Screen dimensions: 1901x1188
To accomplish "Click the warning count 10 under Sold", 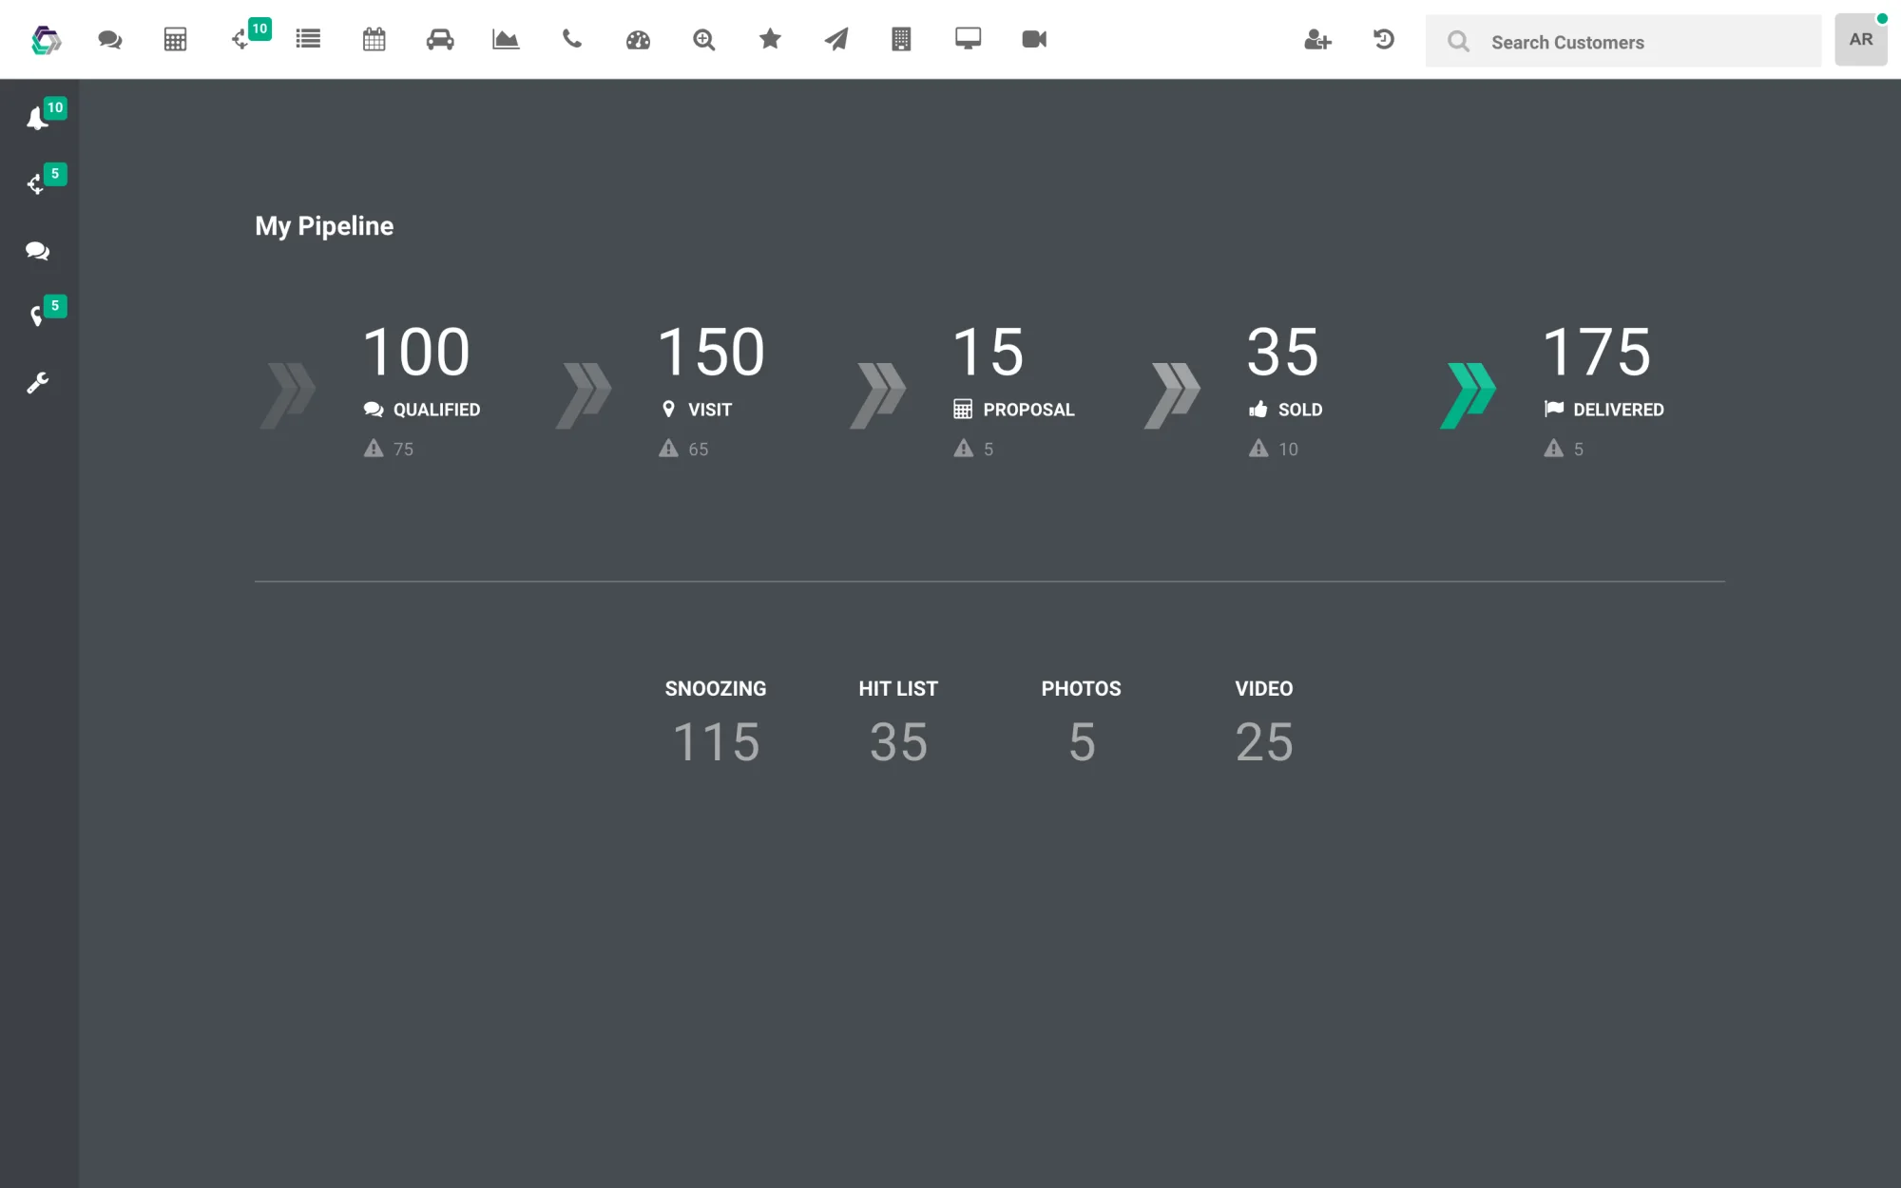I will tap(1274, 449).
